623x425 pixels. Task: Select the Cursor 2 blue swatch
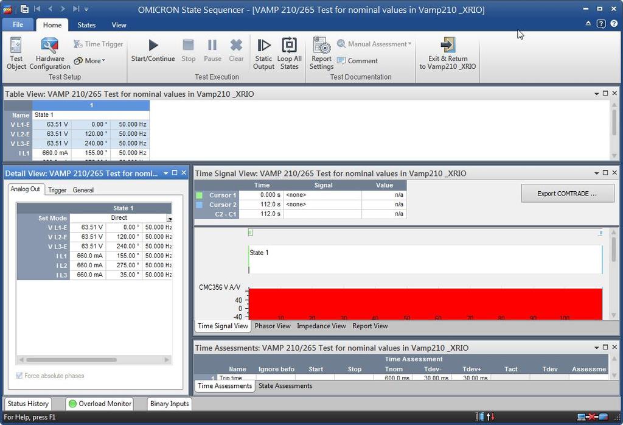point(200,205)
